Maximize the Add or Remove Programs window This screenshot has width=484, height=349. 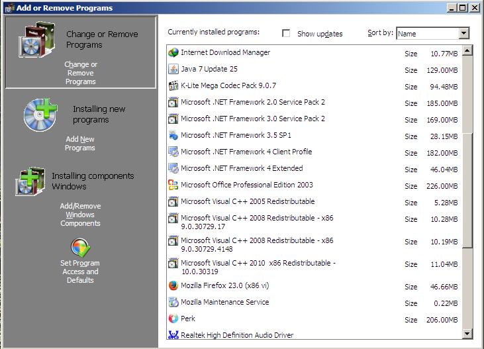tap(463, 8)
